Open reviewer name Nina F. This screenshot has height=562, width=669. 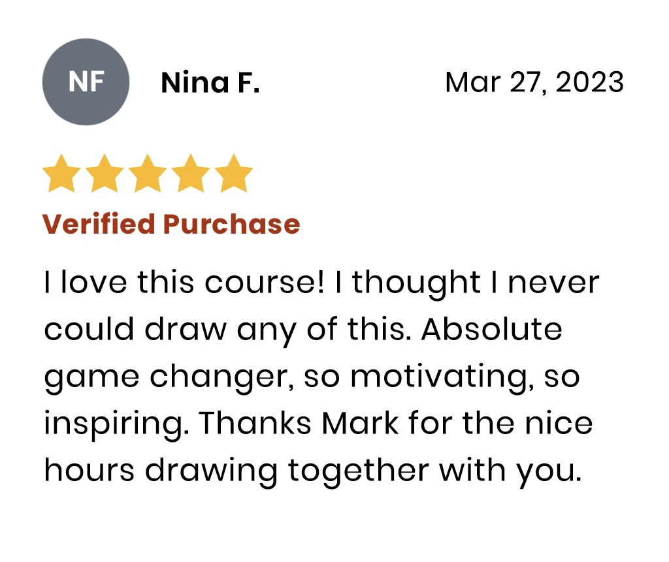pyautogui.click(x=210, y=83)
